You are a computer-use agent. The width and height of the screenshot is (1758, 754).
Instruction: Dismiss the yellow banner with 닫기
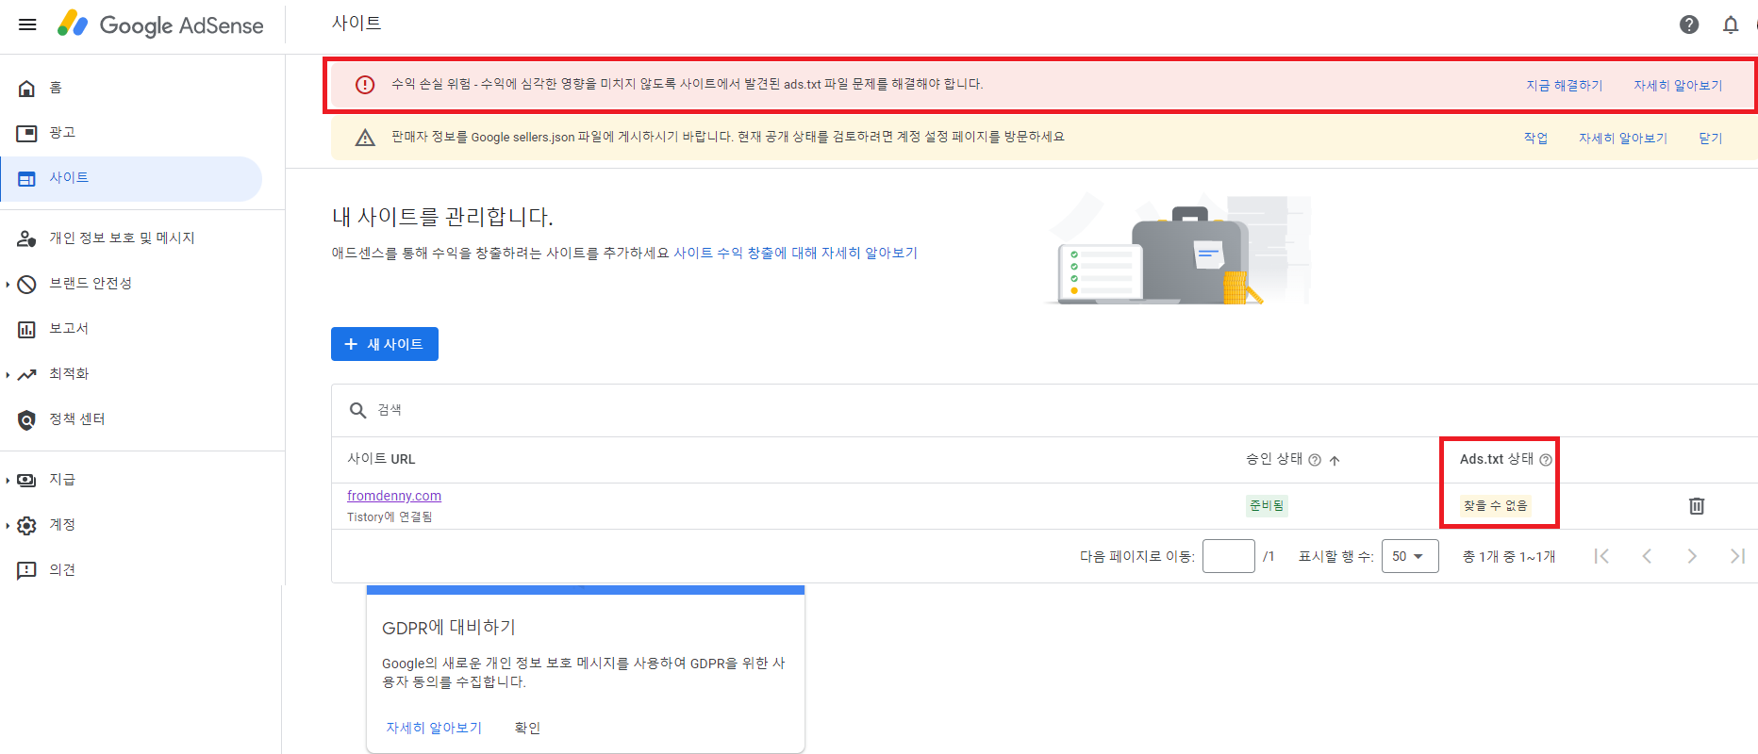(1710, 138)
